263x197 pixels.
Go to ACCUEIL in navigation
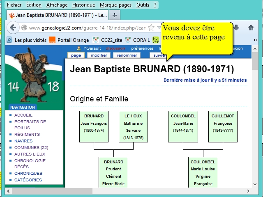click(23, 115)
